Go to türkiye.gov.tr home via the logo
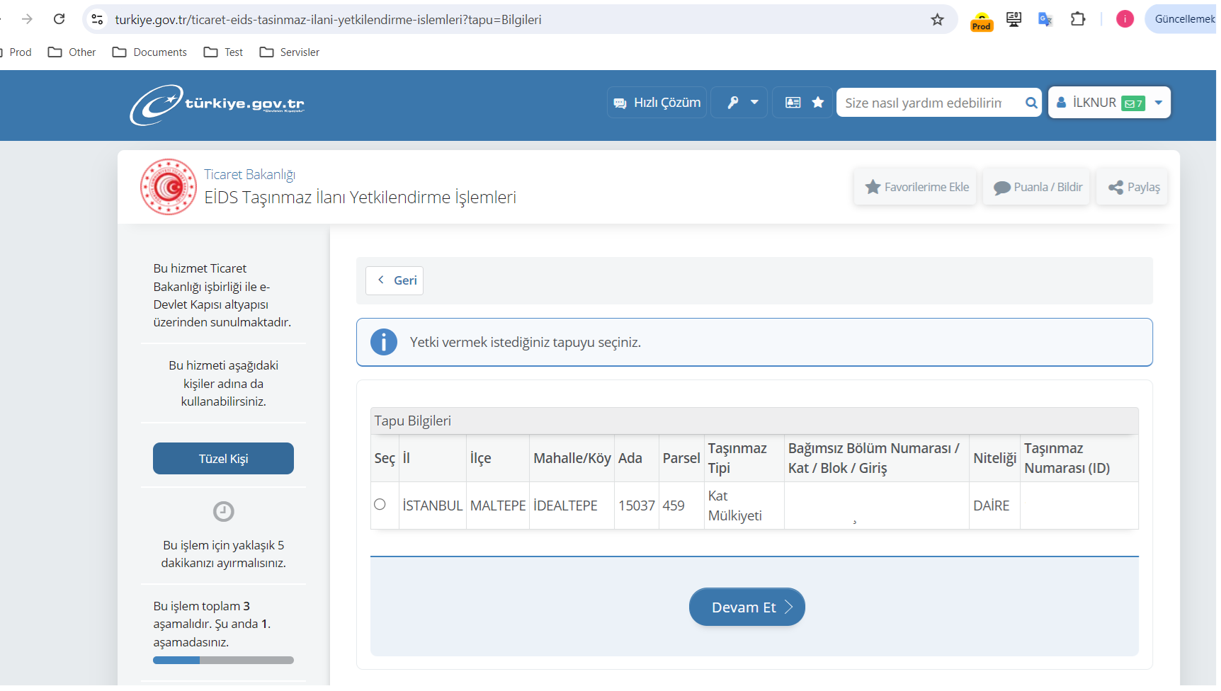The height and width of the screenshot is (691, 1221). coord(217,105)
